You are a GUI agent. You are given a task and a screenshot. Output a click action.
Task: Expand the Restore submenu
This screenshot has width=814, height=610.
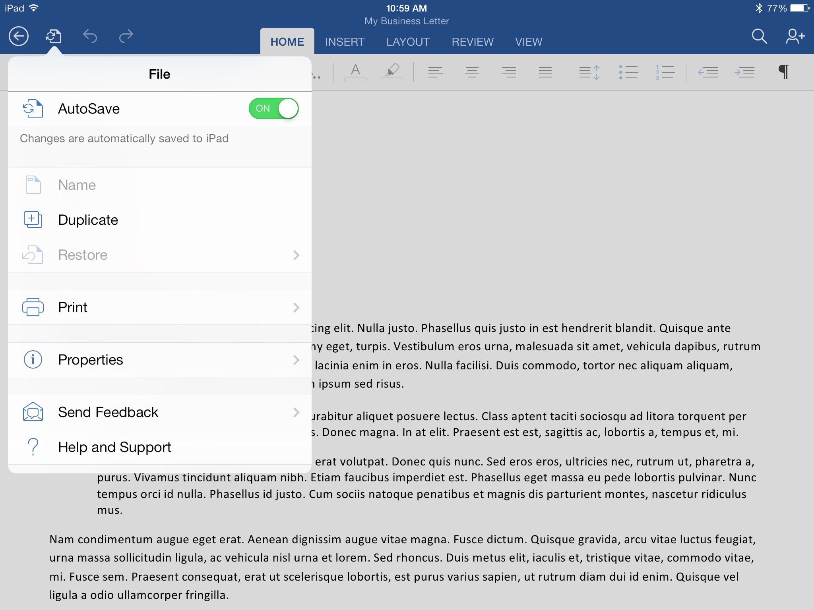(158, 255)
